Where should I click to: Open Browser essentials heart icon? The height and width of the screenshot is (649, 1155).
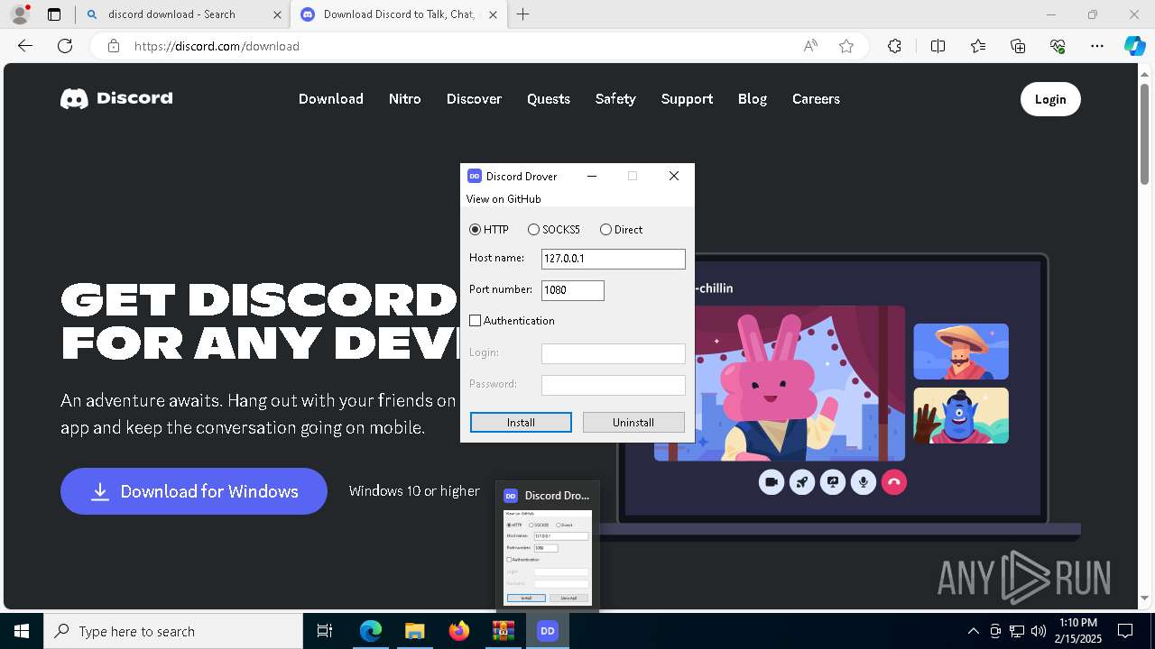1058,46
